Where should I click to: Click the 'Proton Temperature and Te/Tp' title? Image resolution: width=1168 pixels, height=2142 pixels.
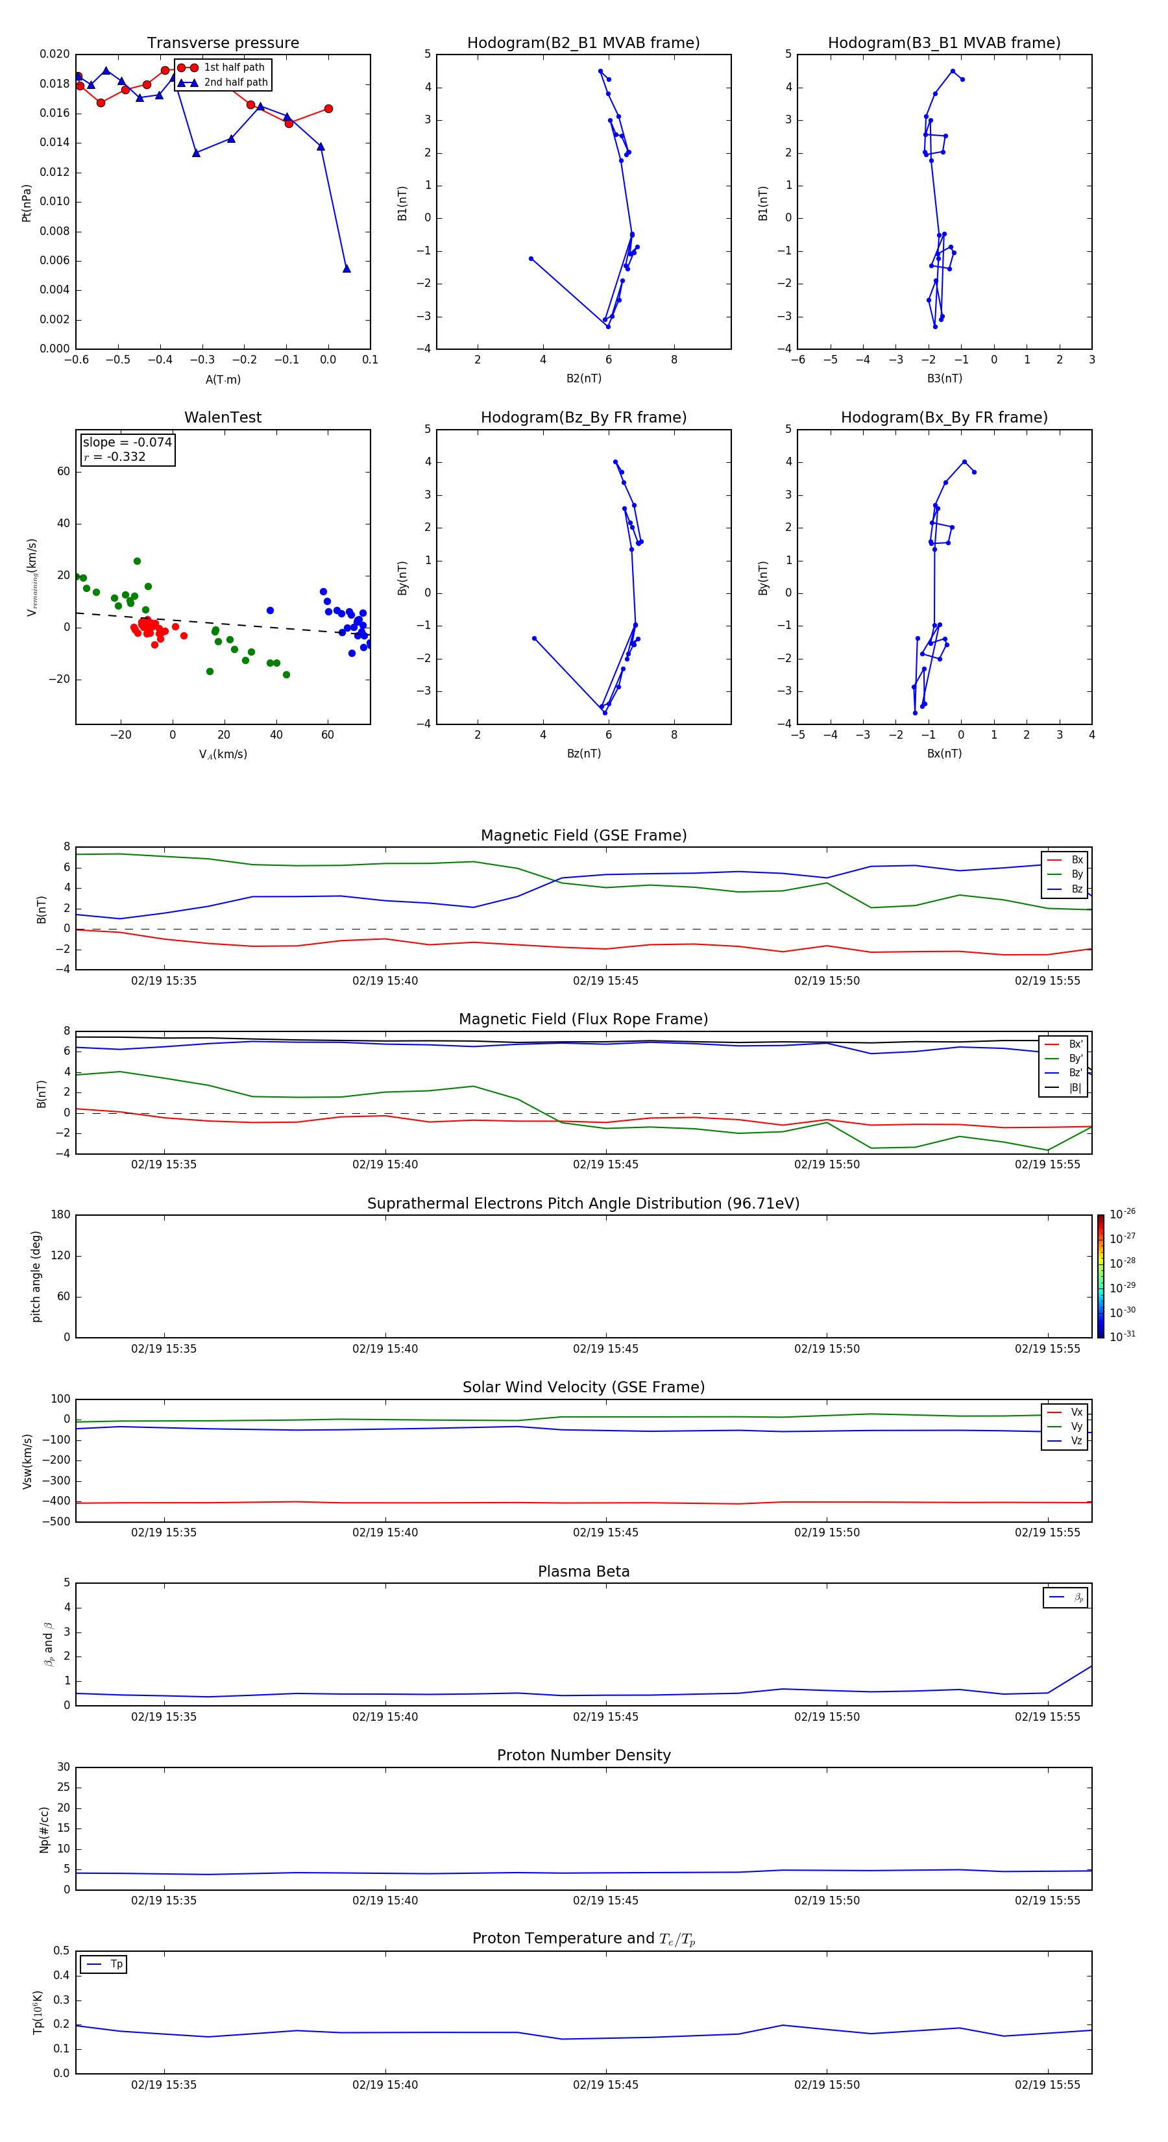(583, 1938)
